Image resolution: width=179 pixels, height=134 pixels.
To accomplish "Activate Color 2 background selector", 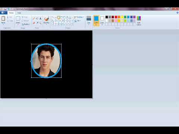I will click(102, 20).
